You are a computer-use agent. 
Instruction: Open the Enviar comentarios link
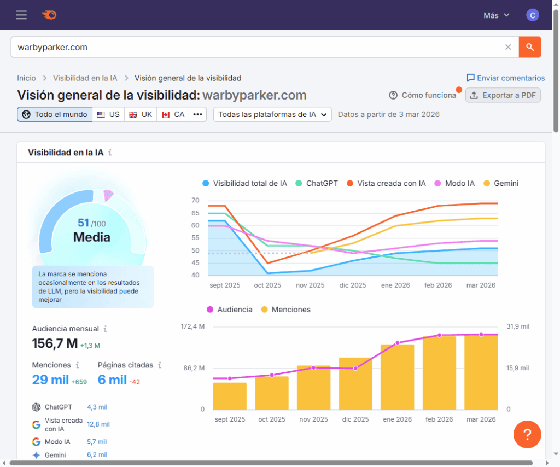pos(505,78)
